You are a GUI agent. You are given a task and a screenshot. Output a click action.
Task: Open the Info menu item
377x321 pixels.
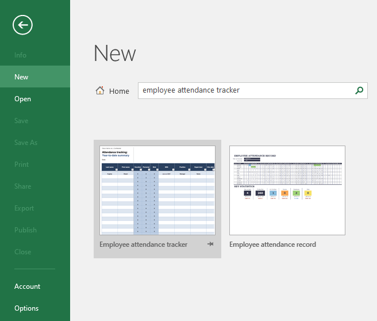35,55
